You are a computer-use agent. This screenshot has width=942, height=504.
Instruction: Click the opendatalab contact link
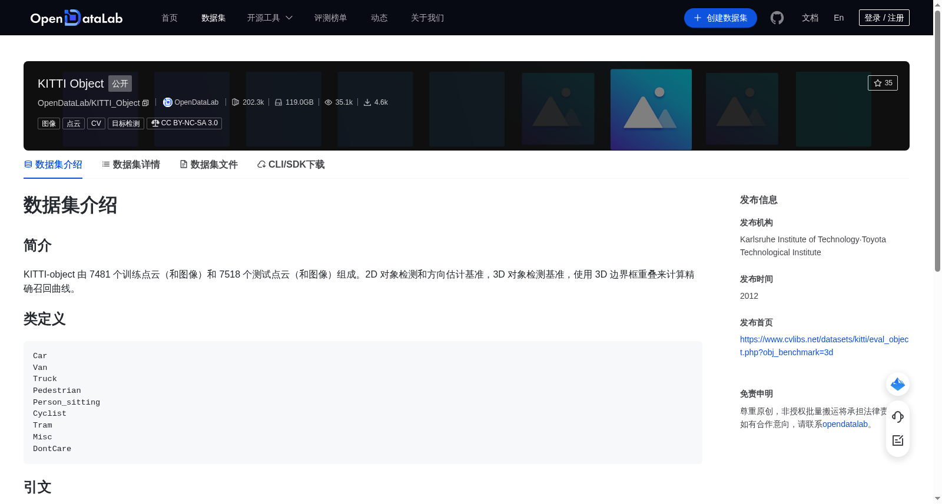pyautogui.click(x=845, y=424)
